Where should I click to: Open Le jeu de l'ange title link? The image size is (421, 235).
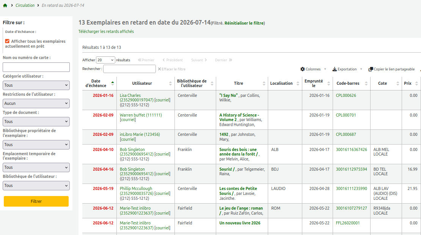point(241,211)
